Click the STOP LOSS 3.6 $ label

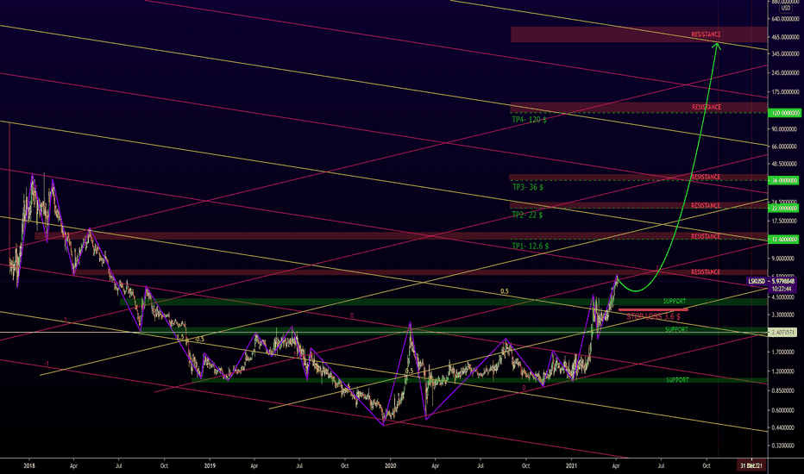click(654, 316)
